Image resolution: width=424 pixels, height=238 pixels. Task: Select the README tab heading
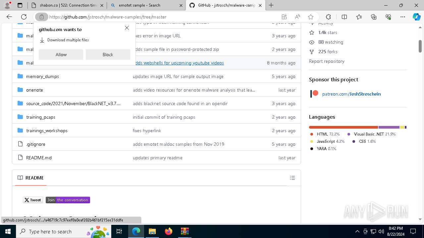(30, 178)
